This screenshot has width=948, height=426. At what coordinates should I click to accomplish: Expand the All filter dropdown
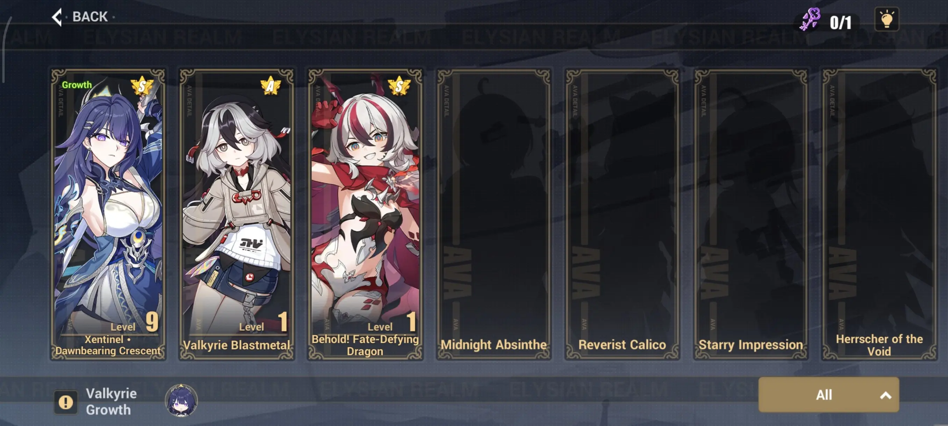(x=829, y=395)
